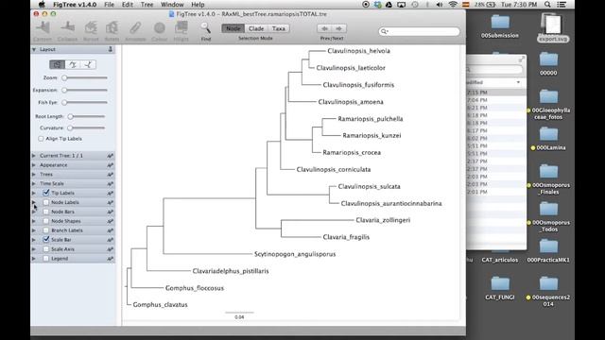Detach the Legend panel pin icon
The height and width of the screenshot is (340, 605).
click(110, 259)
